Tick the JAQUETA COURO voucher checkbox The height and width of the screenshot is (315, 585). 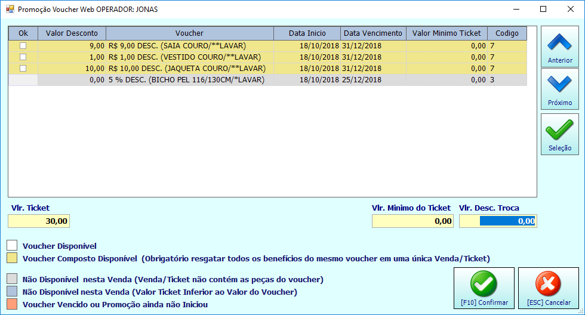click(x=23, y=68)
